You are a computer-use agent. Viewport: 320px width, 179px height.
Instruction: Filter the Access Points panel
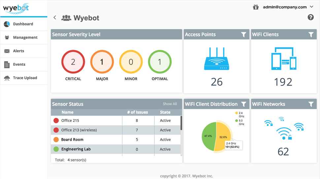tap(243, 35)
